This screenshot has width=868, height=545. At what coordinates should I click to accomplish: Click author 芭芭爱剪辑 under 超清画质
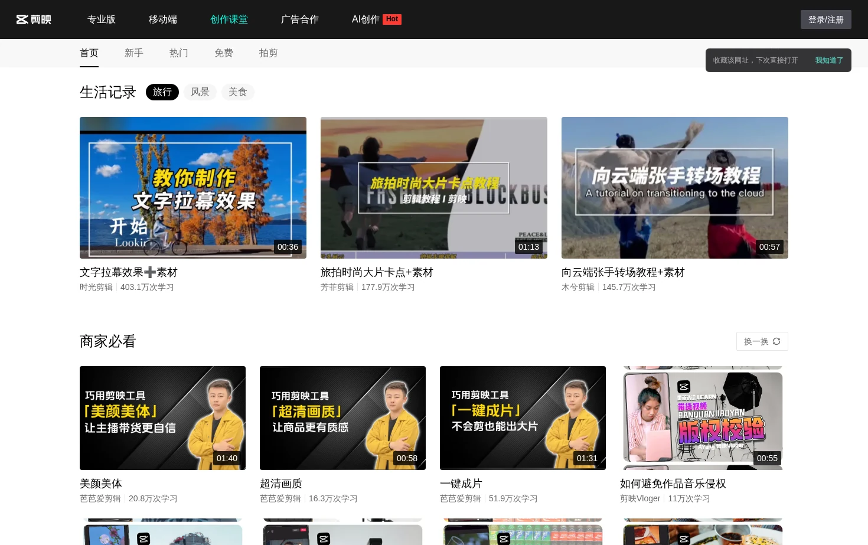[280, 498]
